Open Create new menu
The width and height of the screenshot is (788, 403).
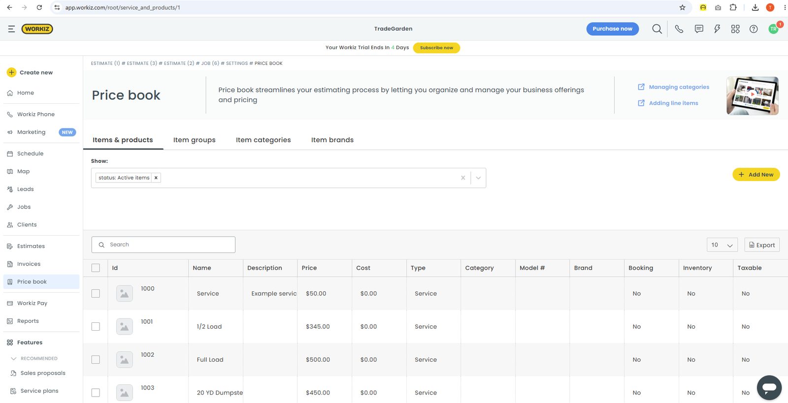30,72
